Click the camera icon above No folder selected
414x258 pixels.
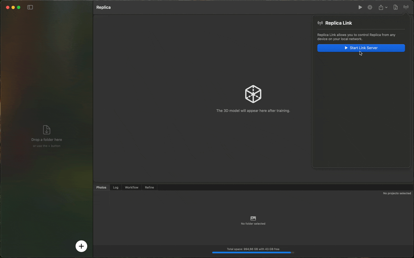[x=253, y=218]
